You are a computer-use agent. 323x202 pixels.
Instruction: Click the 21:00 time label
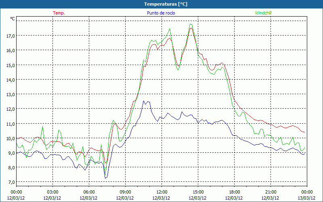point(271,192)
